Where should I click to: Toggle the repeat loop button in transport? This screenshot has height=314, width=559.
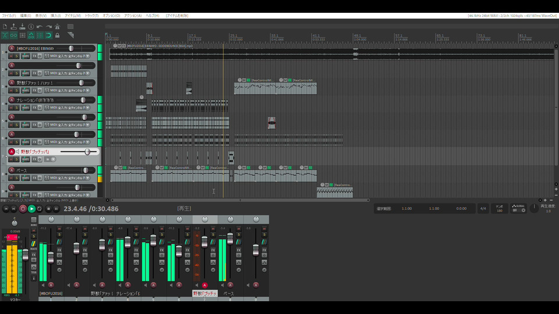[39, 208]
